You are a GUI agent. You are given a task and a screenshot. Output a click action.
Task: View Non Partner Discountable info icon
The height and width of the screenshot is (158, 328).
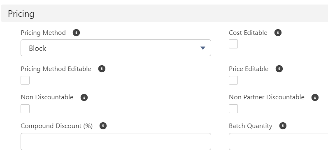pyautogui.click(x=315, y=98)
